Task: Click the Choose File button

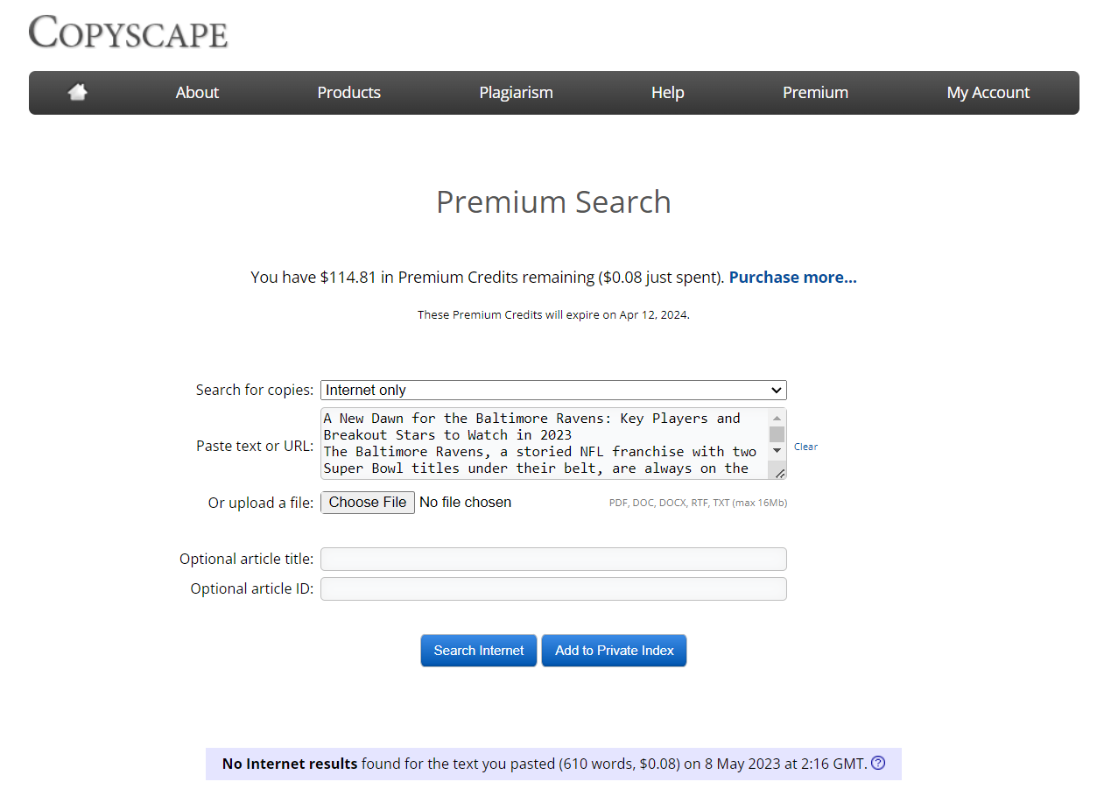Action: click(368, 503)
